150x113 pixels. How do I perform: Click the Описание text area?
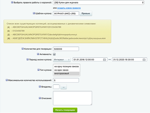73,98
